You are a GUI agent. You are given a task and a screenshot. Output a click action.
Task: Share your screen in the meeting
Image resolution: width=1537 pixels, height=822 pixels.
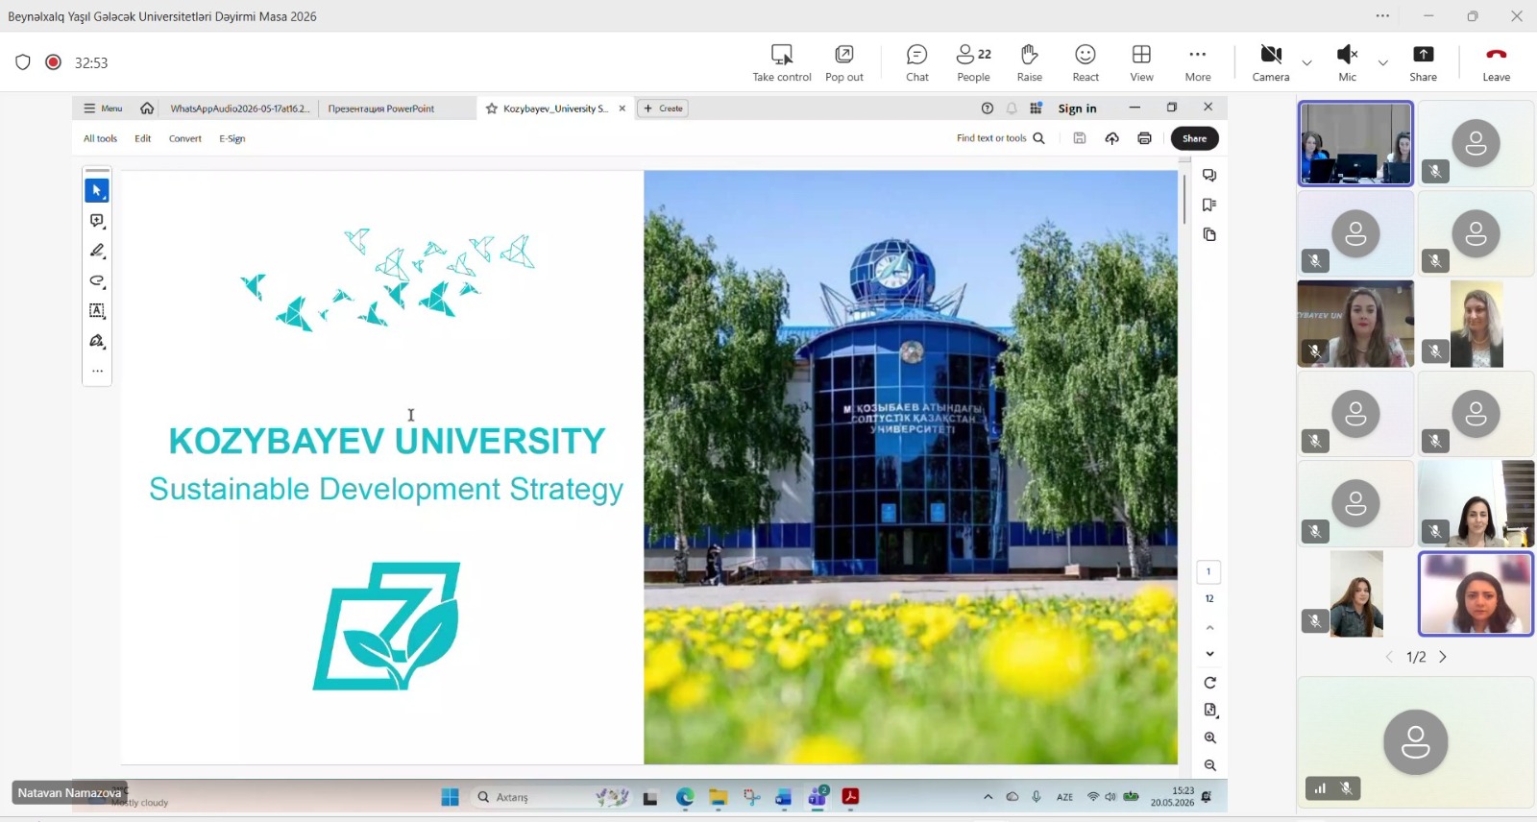(1424, 63)
